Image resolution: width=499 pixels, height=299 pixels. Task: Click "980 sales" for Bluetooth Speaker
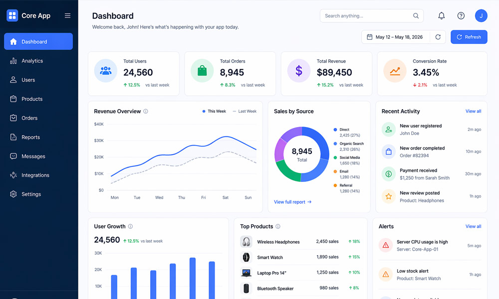point(329,288)
